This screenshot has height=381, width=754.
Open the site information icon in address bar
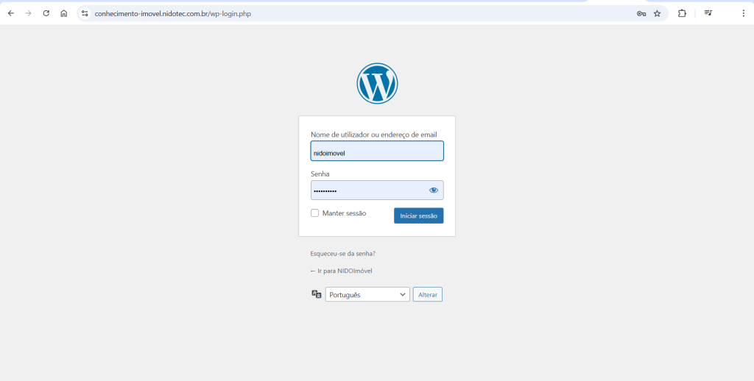pos(85,13)
